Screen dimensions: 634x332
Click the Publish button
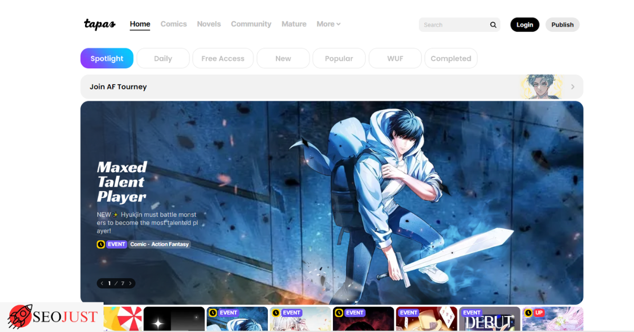pyautogui.click(x=562, y=25)
